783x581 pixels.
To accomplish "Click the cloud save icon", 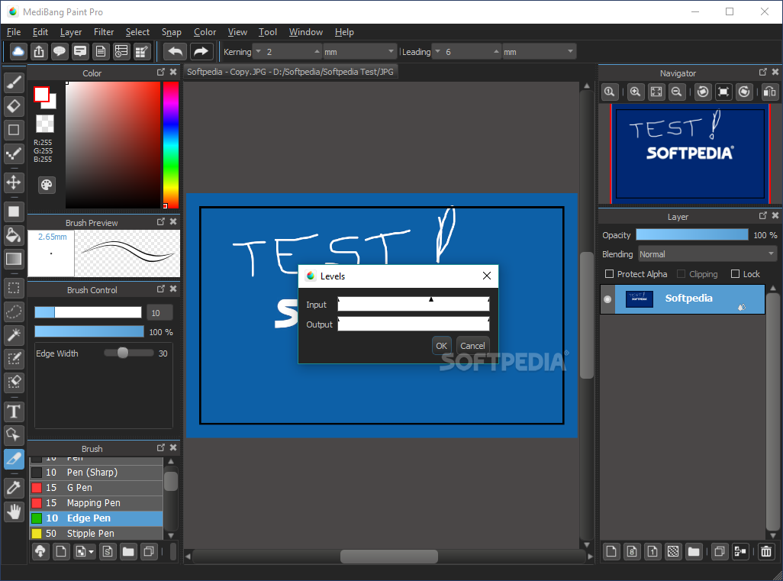I will pyautogui.click(x=18, y=51).
